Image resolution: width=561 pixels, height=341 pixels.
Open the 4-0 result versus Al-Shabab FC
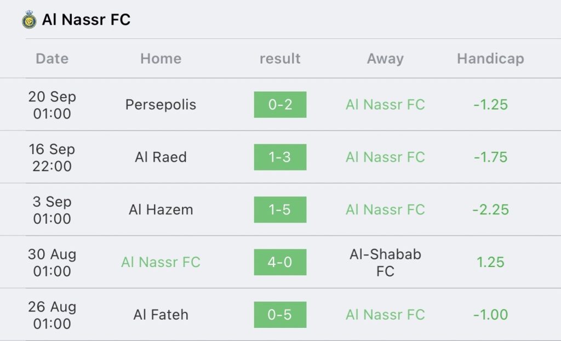[x=280, y=263]
